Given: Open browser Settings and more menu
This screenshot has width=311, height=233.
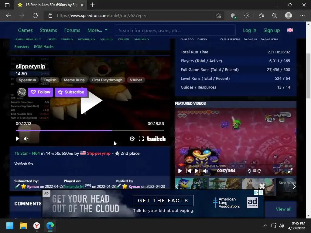Looking at the screenshot, I should point(302,16).
